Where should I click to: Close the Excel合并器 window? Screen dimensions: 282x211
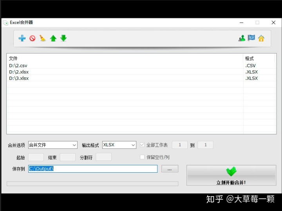click(x=273, y=23)
